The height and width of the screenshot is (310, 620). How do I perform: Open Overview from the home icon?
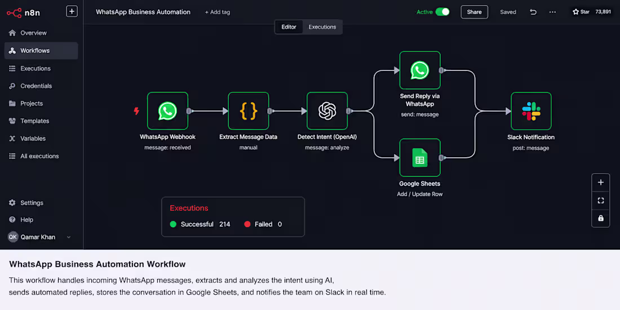click(x=12, y=33)
